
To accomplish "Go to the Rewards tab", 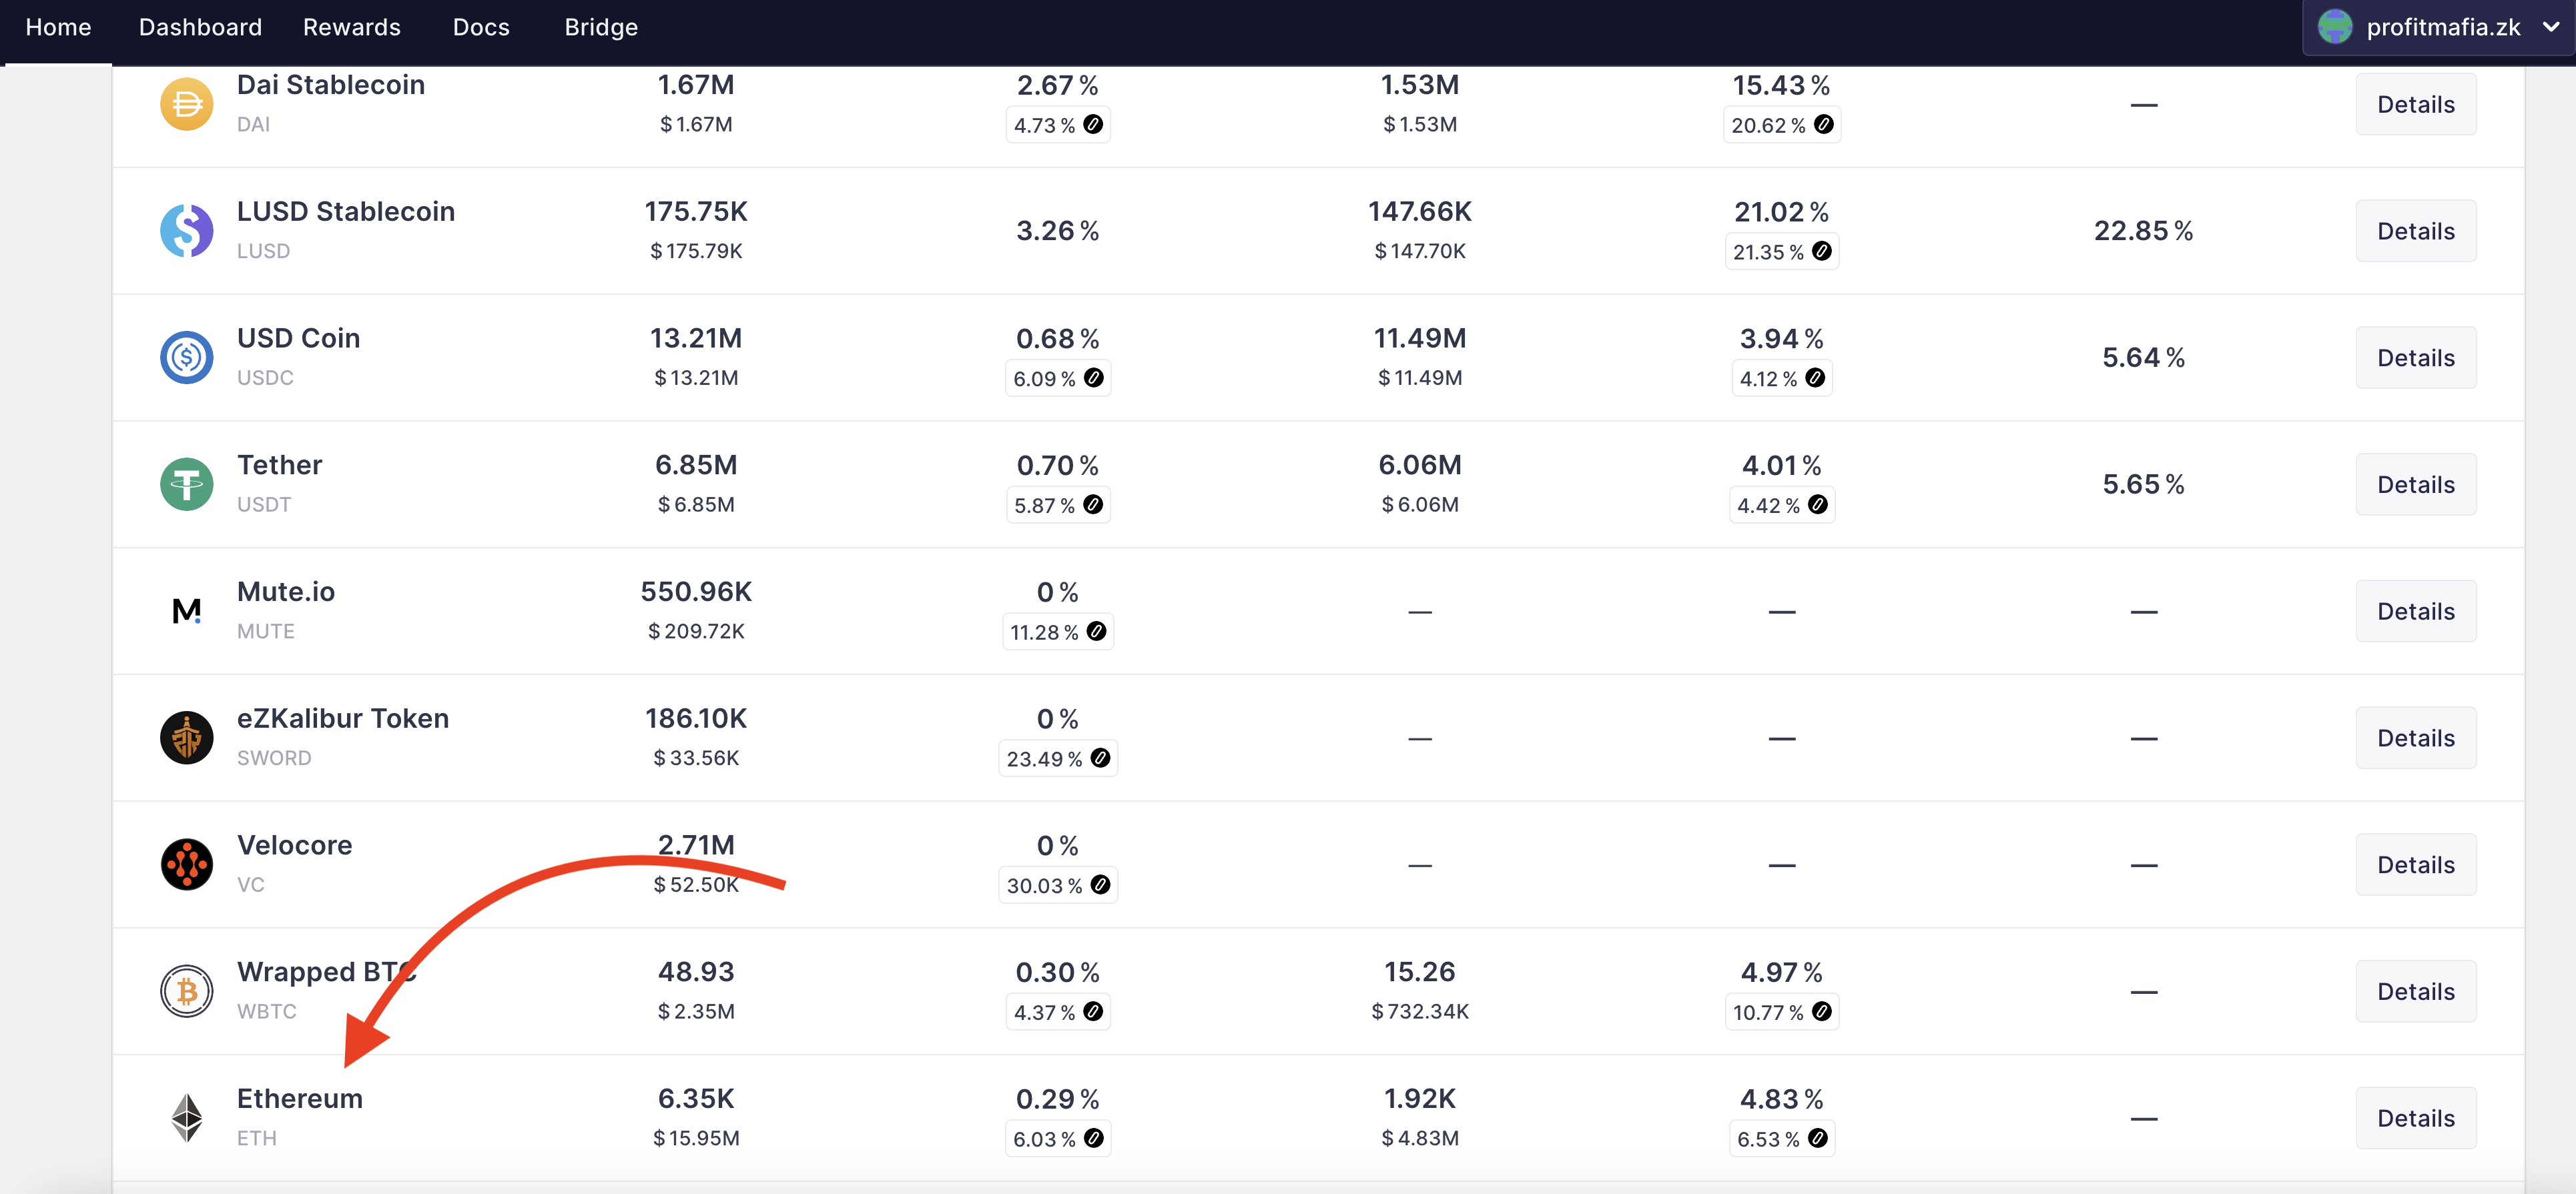I will point(351,27).
